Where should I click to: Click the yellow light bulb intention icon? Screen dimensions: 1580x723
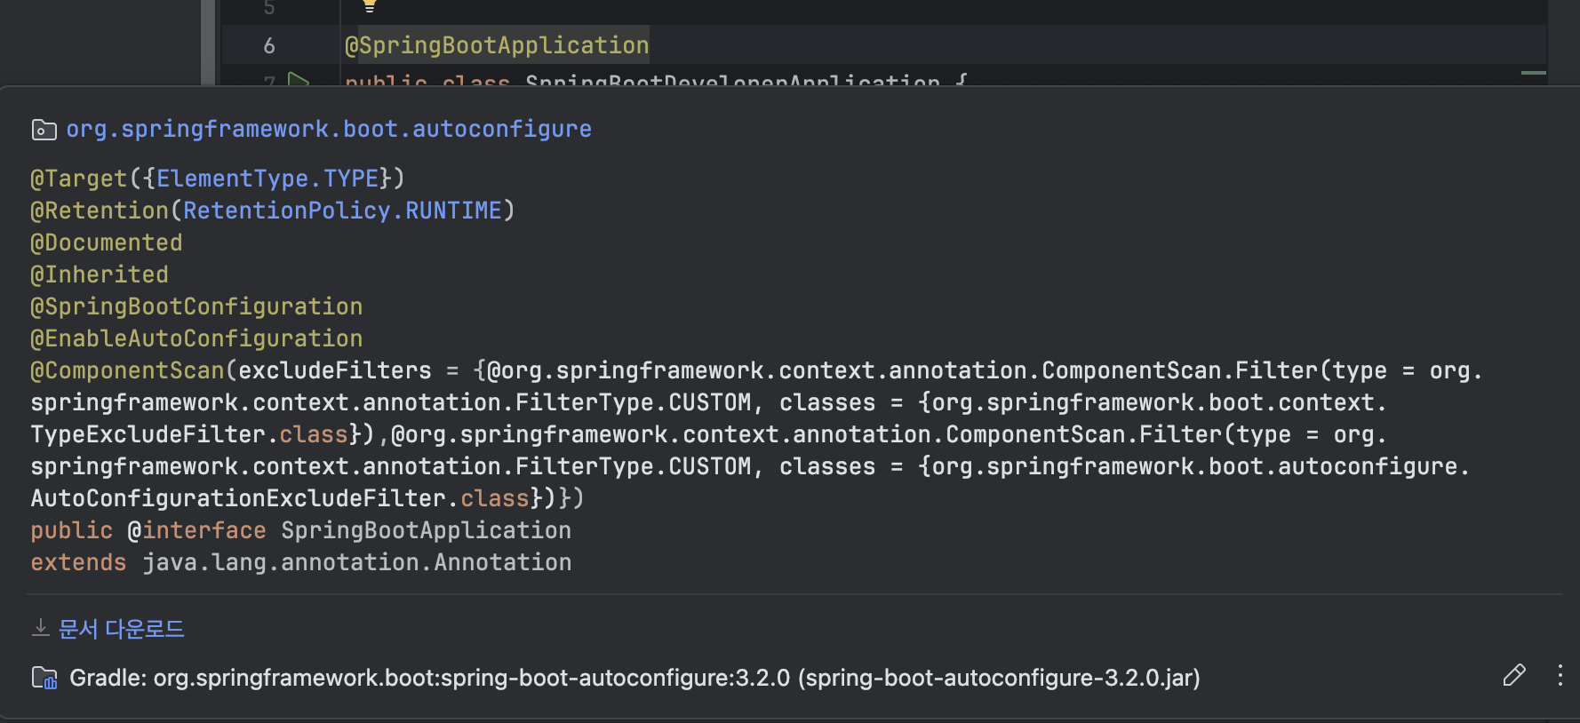click(x=370, y=5)
